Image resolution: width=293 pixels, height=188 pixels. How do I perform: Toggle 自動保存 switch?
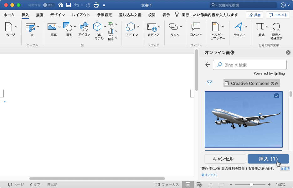pos(49,5)
